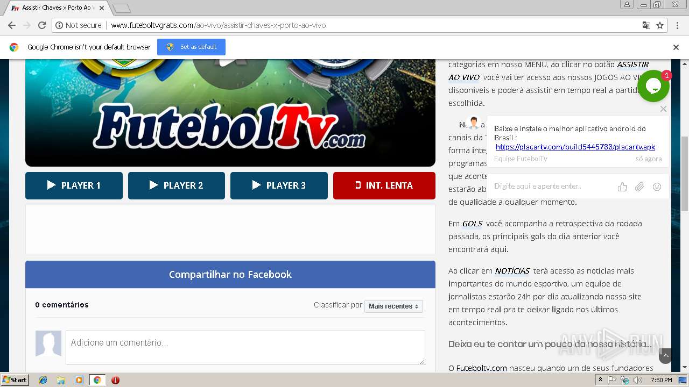Image resolution: width=689 pixels, height=387 pixels.
Task: Switch to Player 3
Action: [x=279, y=185]
